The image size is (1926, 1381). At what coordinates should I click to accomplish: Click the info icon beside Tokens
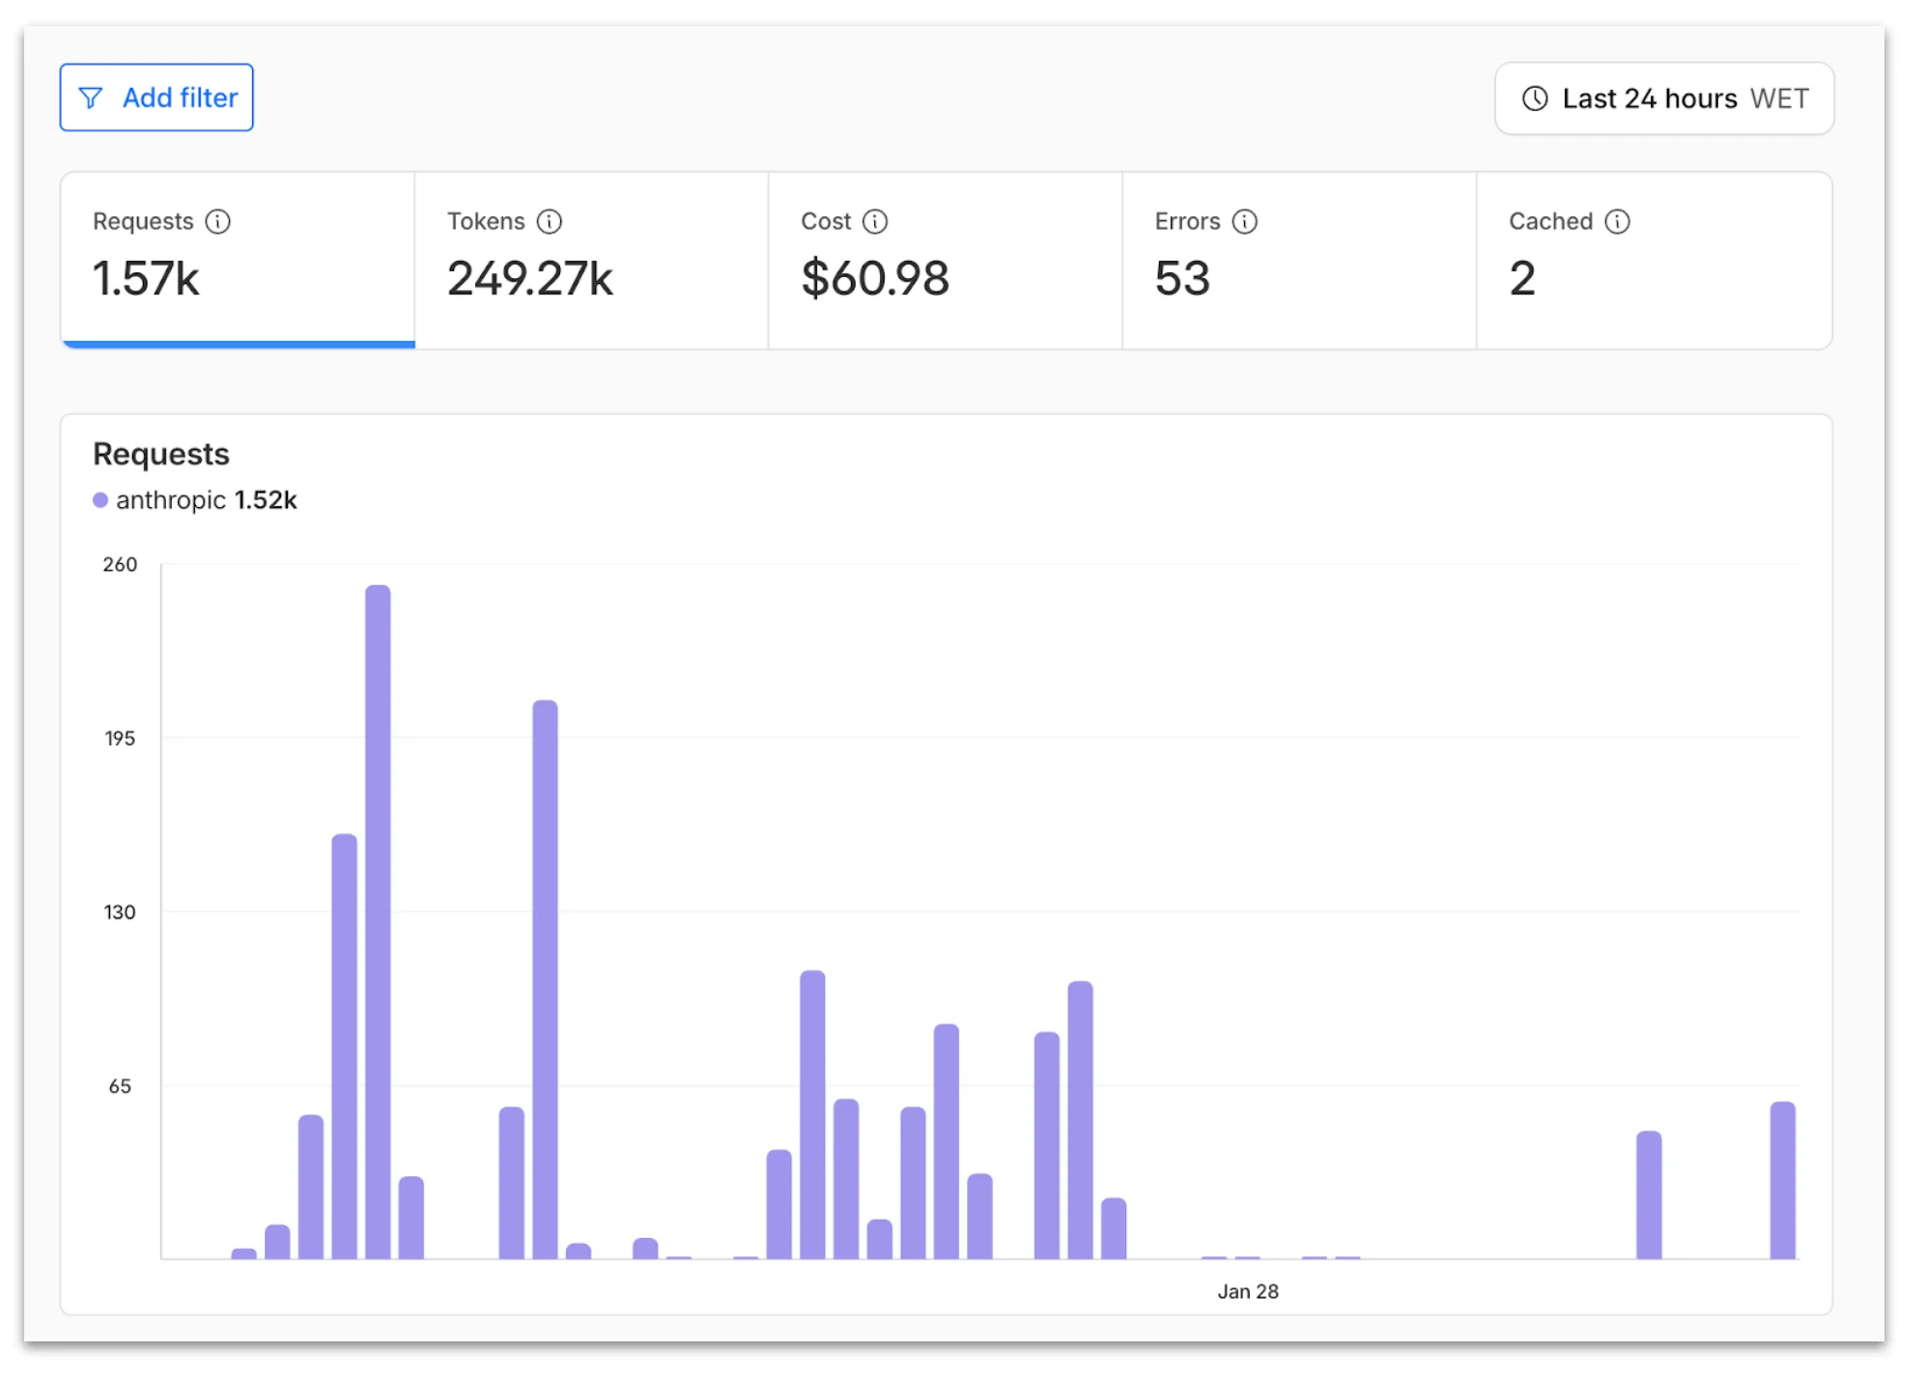click(x=550, y=221)
